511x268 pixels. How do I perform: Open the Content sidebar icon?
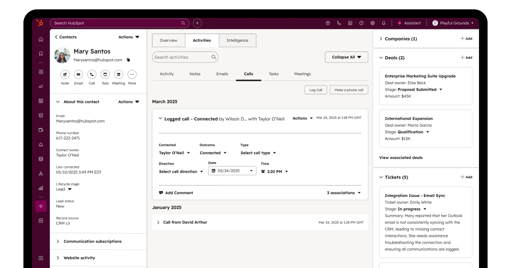41,101
